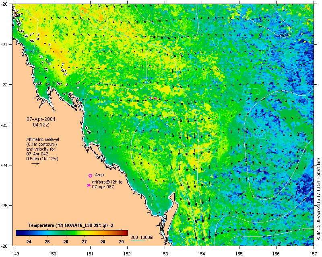Click the colorbar tick label '28'
The width and height of the screenshot is (322, 257).
pos(103,242)
